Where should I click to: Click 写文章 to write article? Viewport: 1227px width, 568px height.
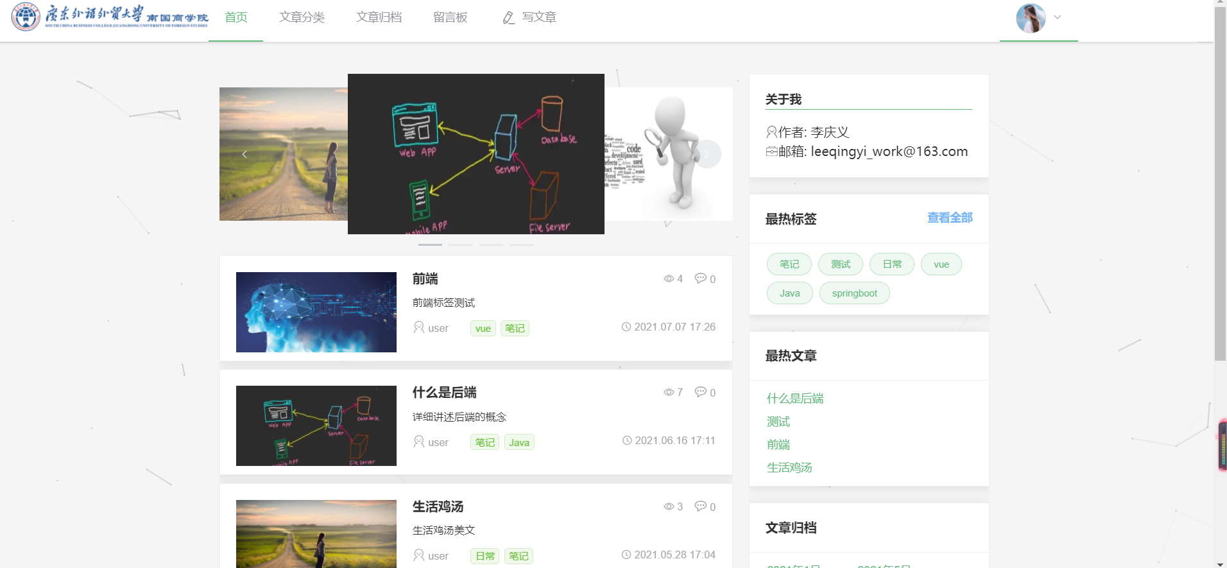pos(539,17)
